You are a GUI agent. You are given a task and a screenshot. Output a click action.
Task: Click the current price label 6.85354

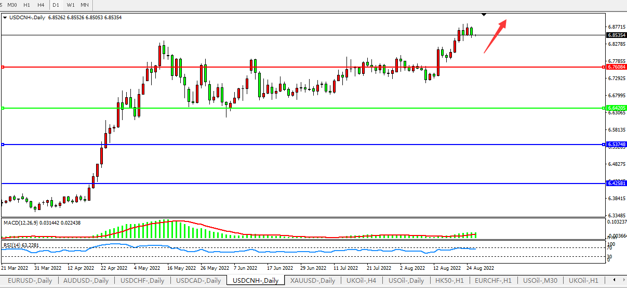(x=615, y=35)
